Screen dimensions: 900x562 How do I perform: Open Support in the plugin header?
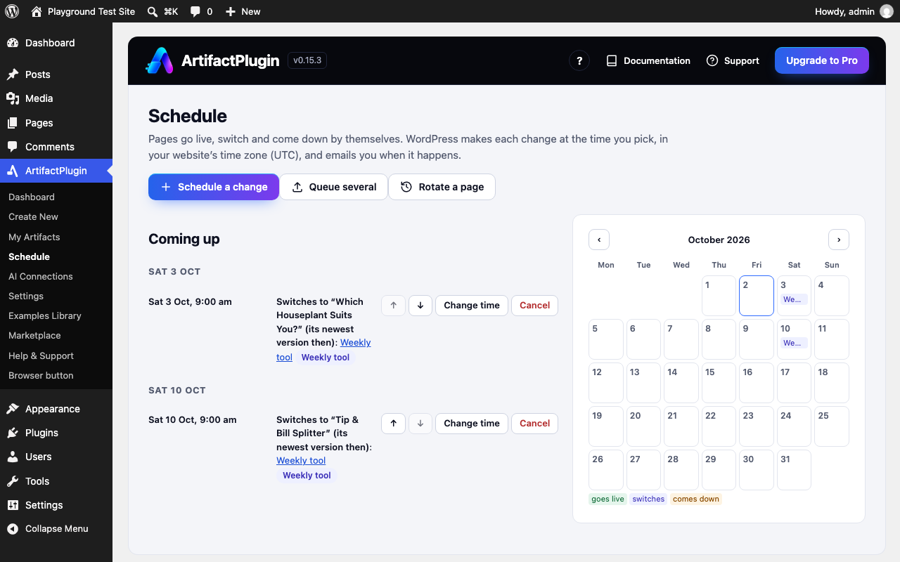pyautogui.click(x=733, y=60)
